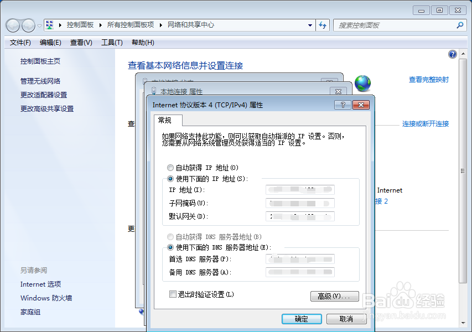Click the network location icon in breadcrumb bar
Screen dimensions: 472x332
point(49,25)
